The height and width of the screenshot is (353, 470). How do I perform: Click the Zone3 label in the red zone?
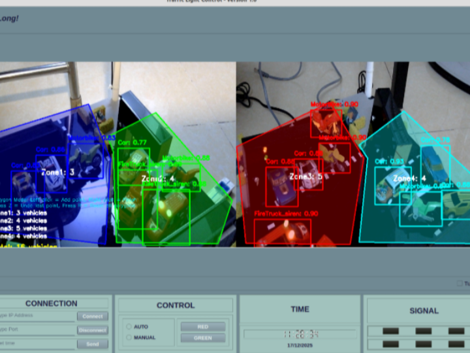(305, 176)
